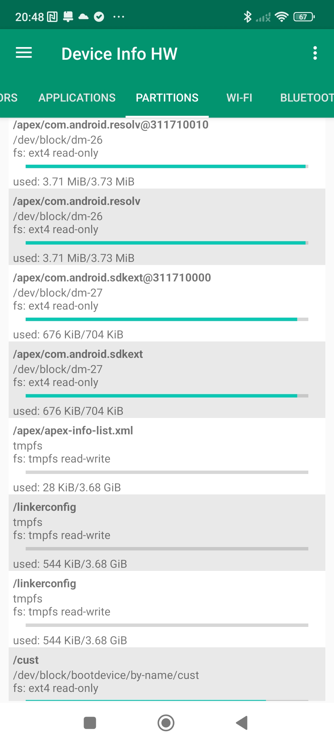Open the three-dot overflow menu
This screenshot has height=743, width=334.
[315, 53]
